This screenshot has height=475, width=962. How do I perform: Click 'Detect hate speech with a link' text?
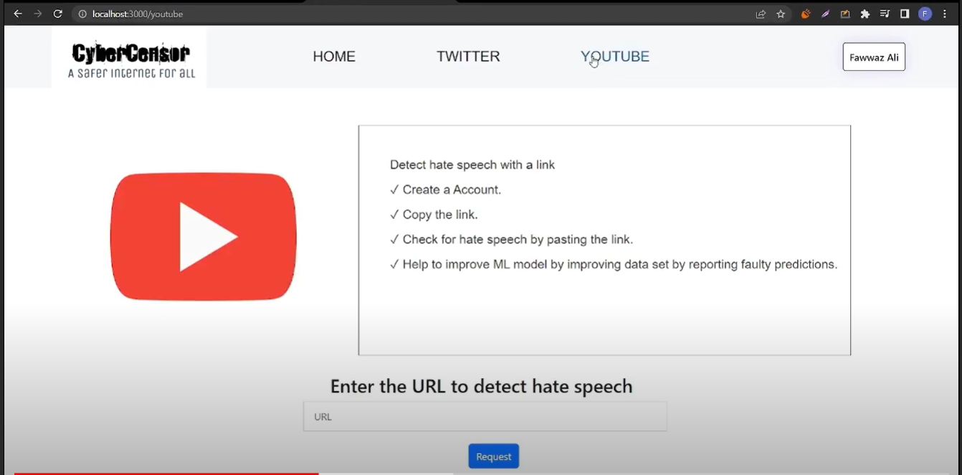click(472, 165)
